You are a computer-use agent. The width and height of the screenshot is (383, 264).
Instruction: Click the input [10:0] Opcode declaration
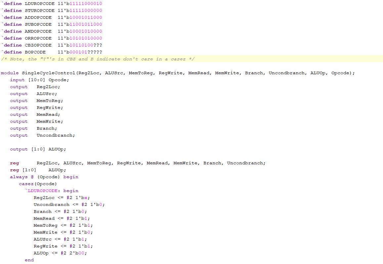(39, 80)
